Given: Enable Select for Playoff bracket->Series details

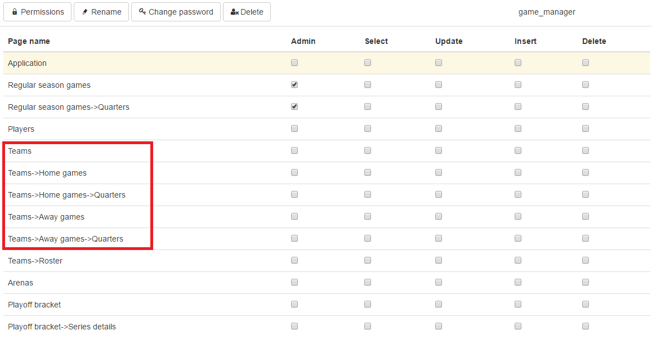Looking at the screenshot, I should (368, 325).
